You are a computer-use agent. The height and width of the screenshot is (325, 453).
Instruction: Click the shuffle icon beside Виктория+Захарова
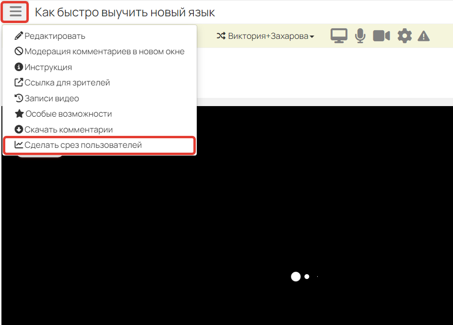tap(221, 36)
